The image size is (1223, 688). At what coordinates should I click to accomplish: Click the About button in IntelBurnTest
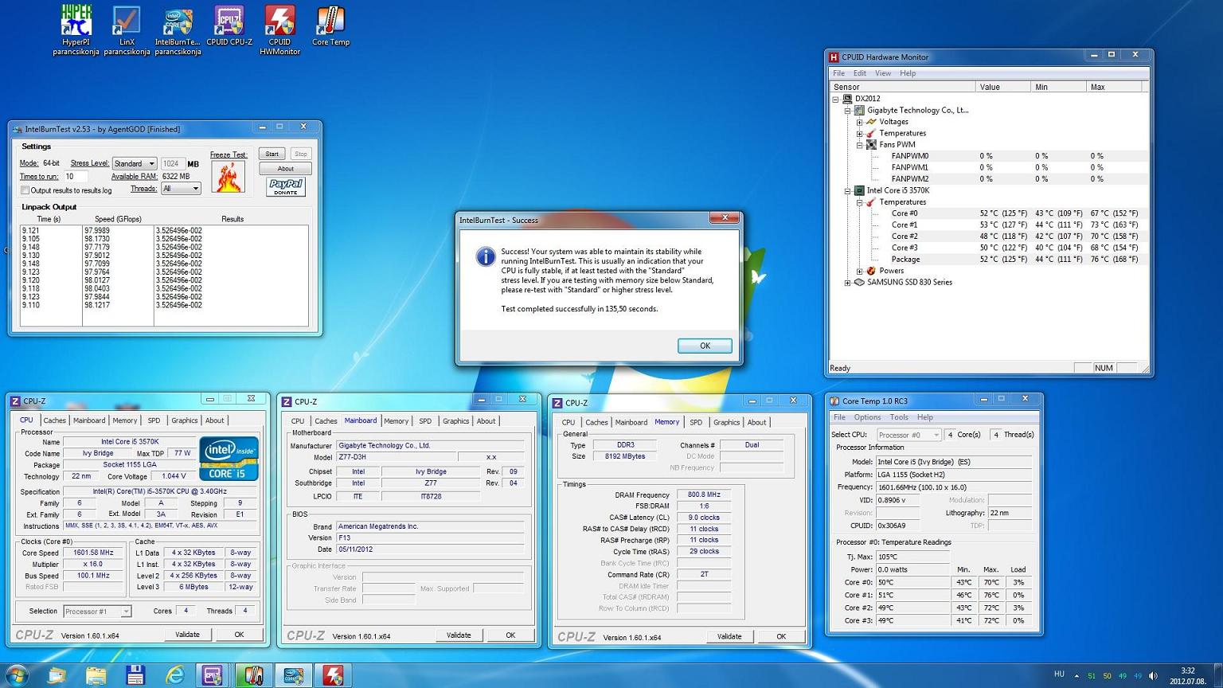pyautogui.click(x=285, y=169)
